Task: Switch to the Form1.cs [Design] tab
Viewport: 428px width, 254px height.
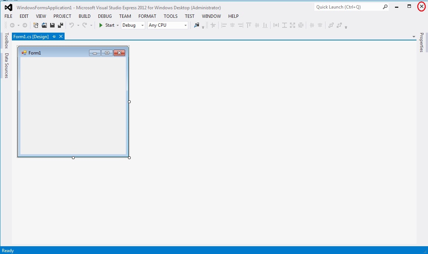Action: (31, 36)
